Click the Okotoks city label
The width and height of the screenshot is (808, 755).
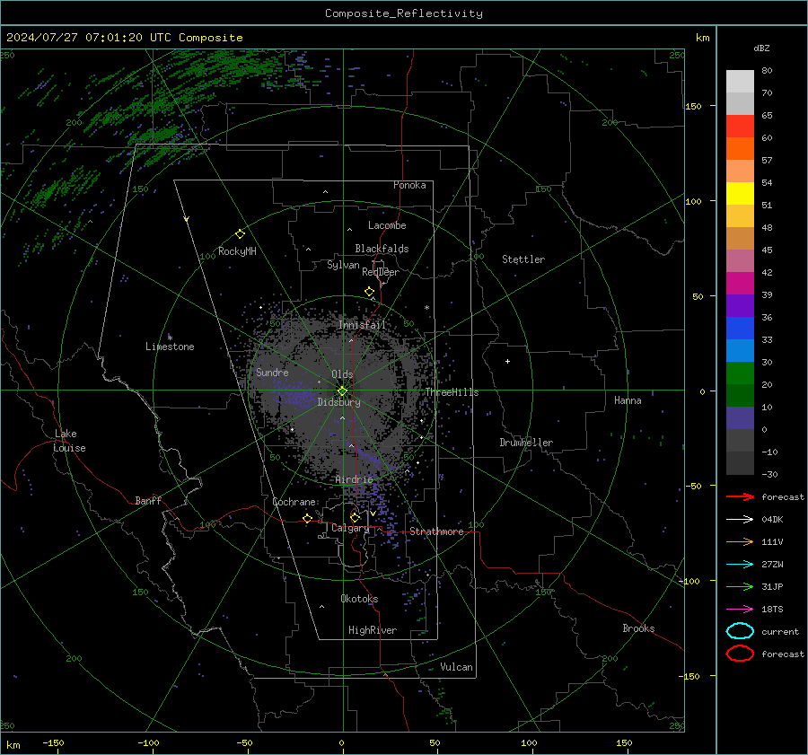[359, 599]
